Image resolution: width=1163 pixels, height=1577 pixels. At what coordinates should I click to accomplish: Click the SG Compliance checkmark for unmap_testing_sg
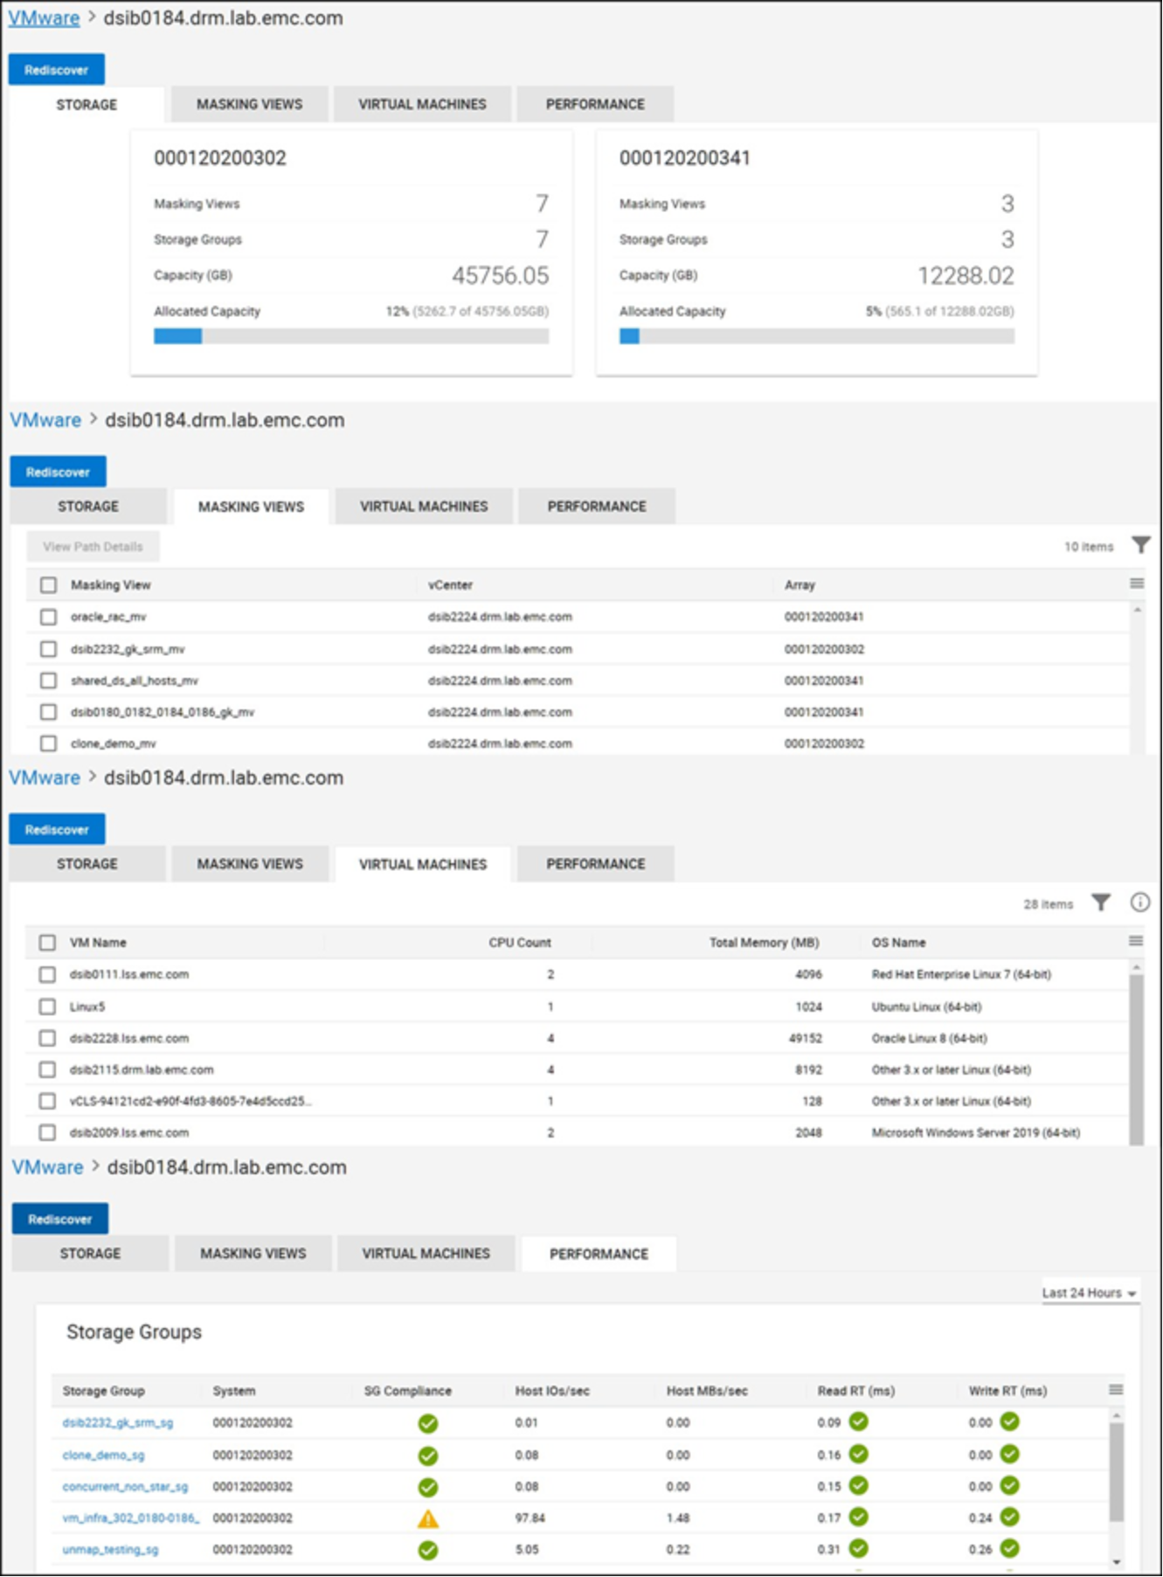(427, 1551)
